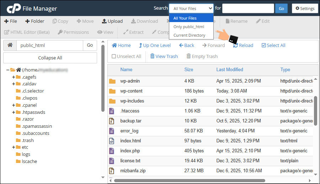Open the Settings gear button
The image size is (320, 184).
click(x=305, y=9)
